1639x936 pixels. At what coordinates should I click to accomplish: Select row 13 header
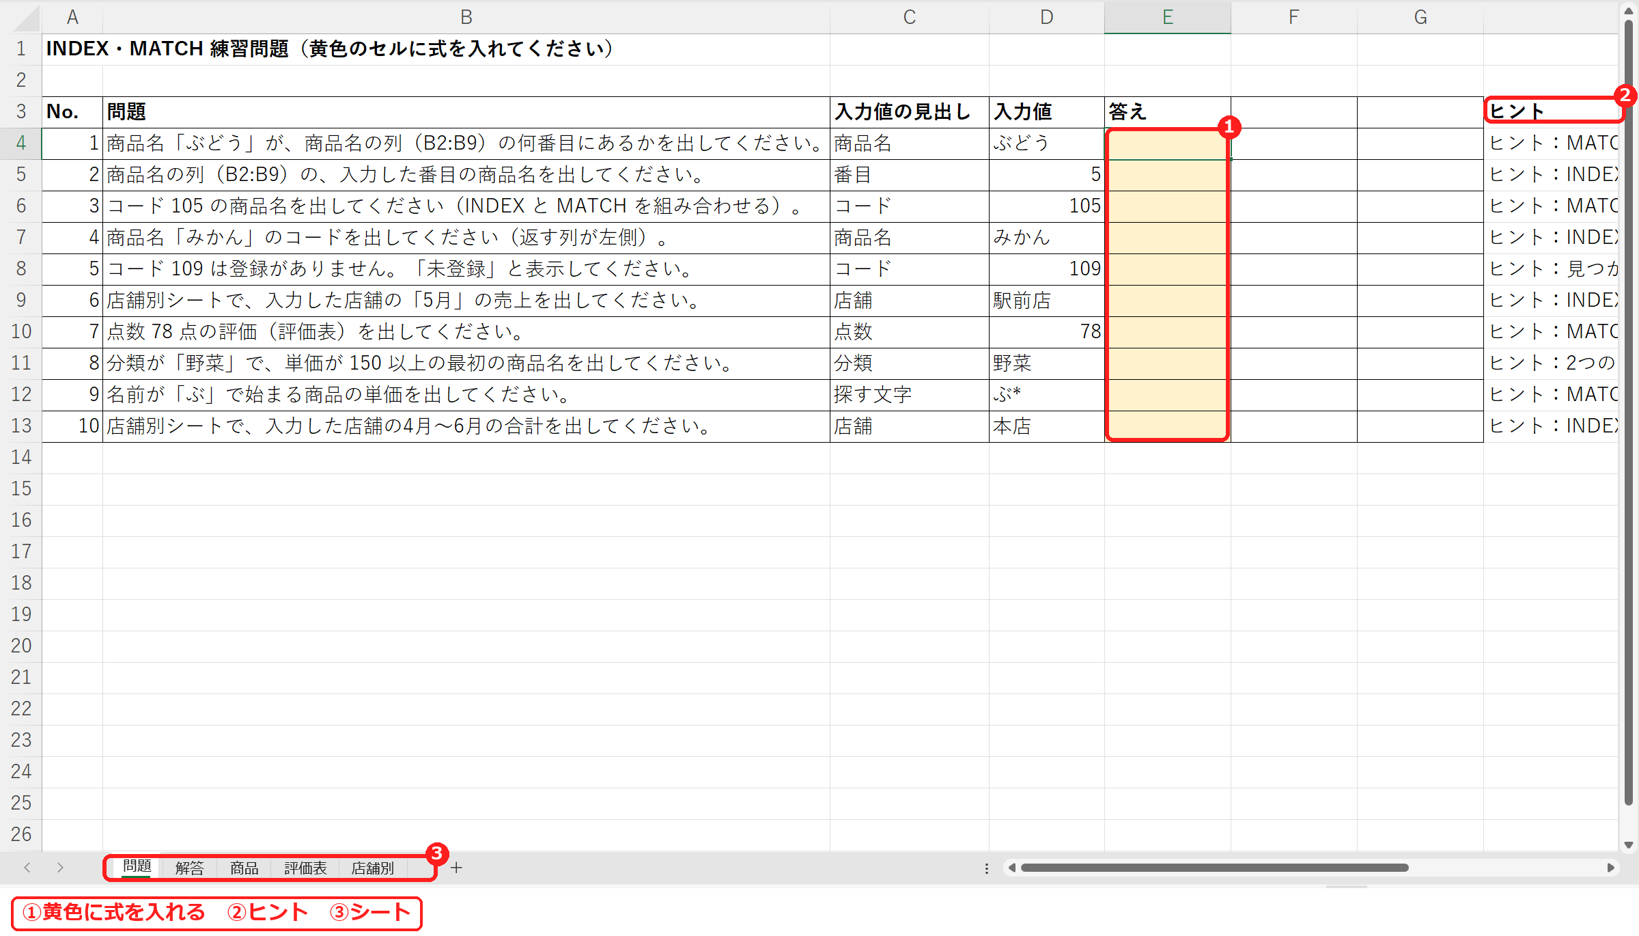pos(21,426)
